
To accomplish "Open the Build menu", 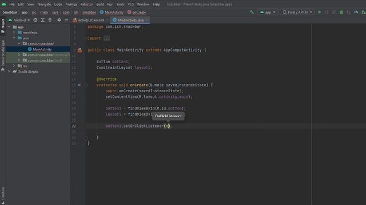I will [x=100, y=4].
